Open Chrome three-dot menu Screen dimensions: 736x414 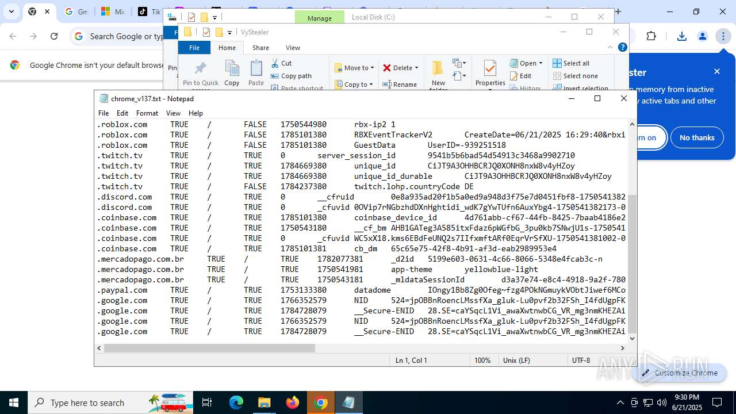coord(723,36)
